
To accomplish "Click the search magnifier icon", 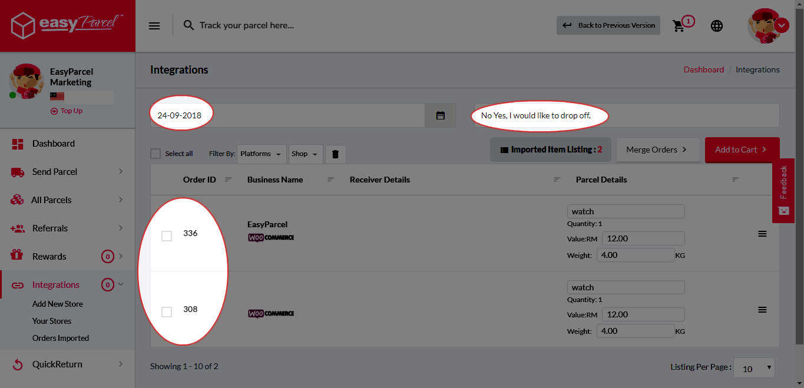I will (x=188, y=25).
